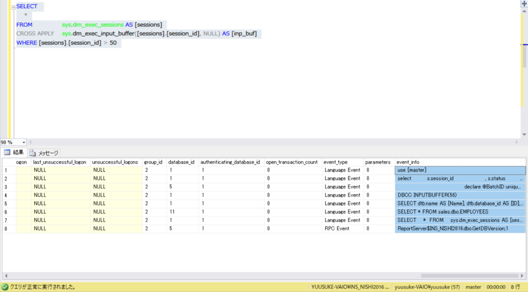This screenshot has height=292, width=528.
Task: Click the 'DBCC INPUTBUFFER(56)' cell
Action: point(460,195)
